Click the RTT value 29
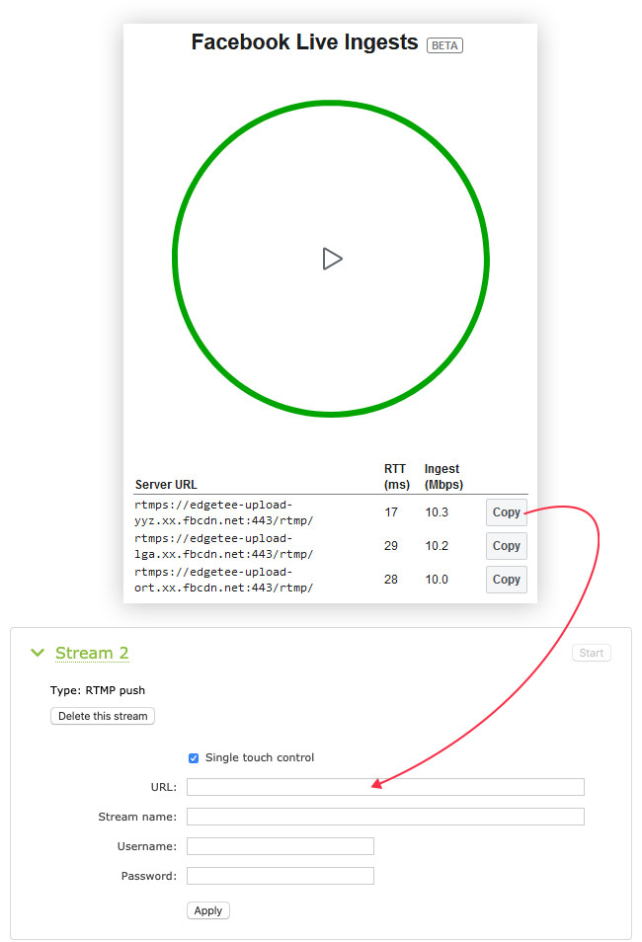 pos(391,546)
